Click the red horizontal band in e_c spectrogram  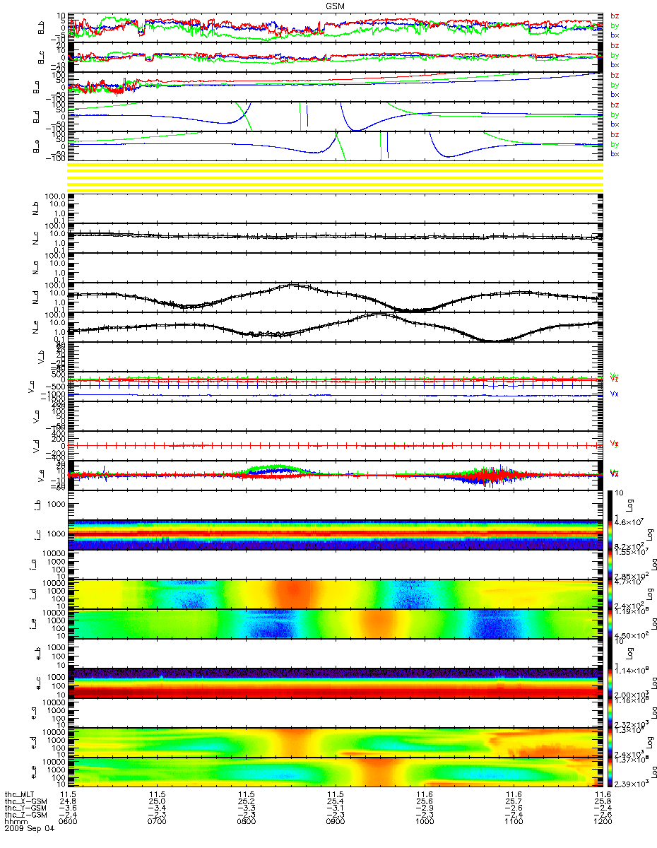pyautogui.click(x=336, y=692)
